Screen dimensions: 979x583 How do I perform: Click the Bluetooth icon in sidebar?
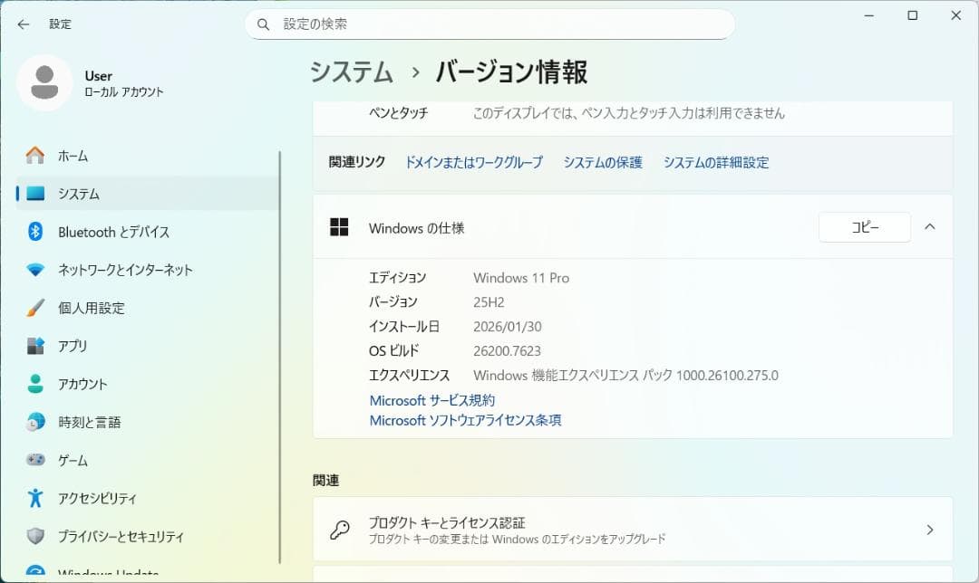[35, 232]
